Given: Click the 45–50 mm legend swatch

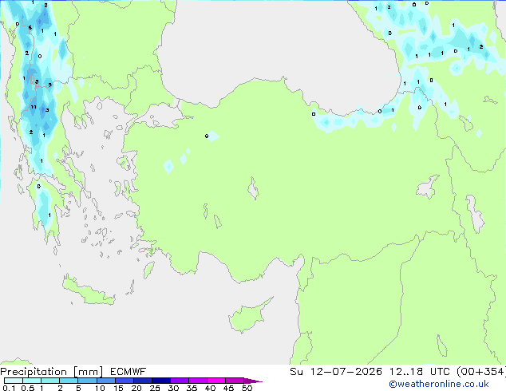Looking at the screenshot, I should click(235, 381).
